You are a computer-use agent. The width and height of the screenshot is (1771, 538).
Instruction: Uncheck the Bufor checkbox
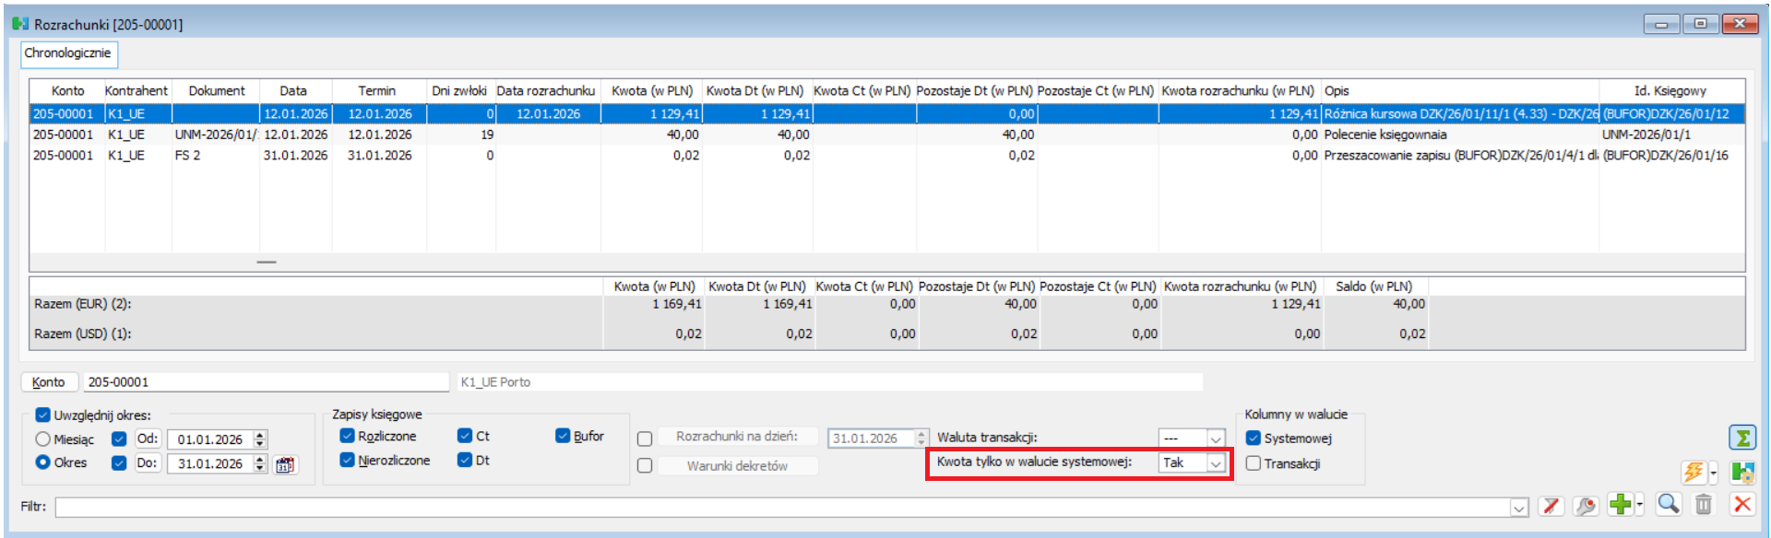pyautogui.click(x=563, y=436)
